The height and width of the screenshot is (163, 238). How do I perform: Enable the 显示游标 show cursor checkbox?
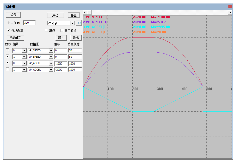[x=62, y=30]
